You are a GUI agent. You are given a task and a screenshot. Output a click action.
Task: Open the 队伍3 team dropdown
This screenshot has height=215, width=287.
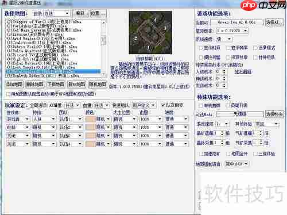click(x=70, y=136)
